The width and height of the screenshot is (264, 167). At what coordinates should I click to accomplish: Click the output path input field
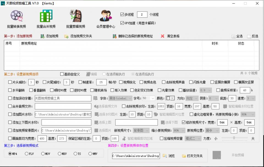(136, 155)
